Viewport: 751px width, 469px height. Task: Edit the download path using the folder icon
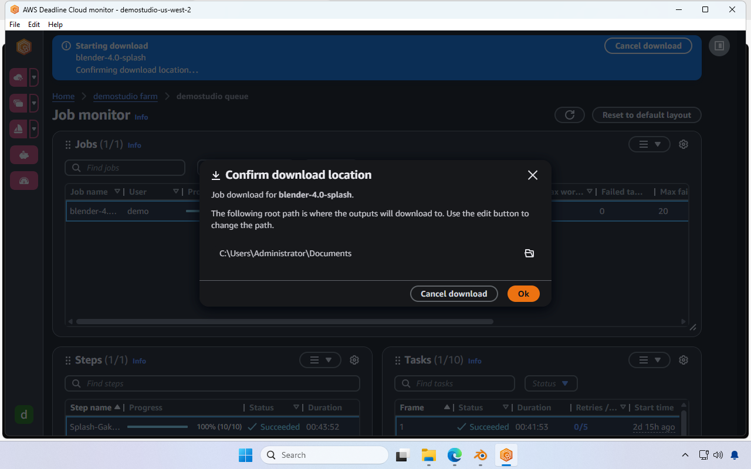529,253
